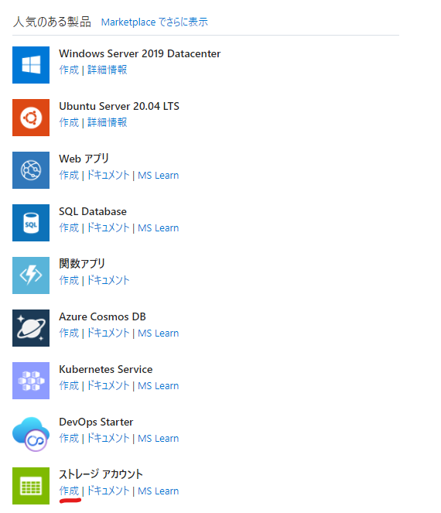Click the ストレージ アカウント green table icon
Image resolution: width=441 pixels, height=513 pixels.
pos(31,486)
